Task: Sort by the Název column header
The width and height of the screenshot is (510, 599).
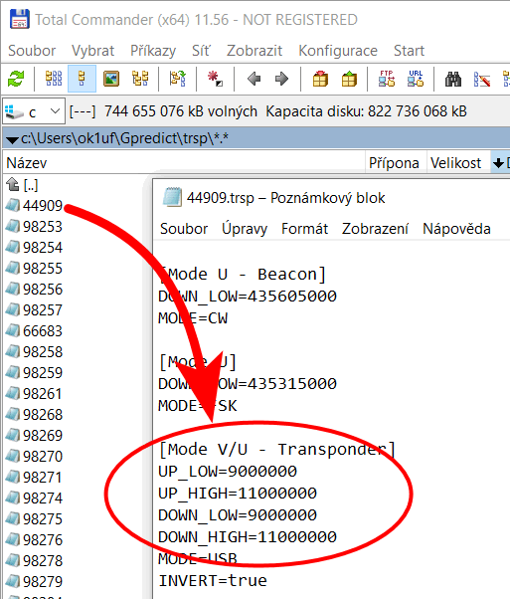Action: 184,163
